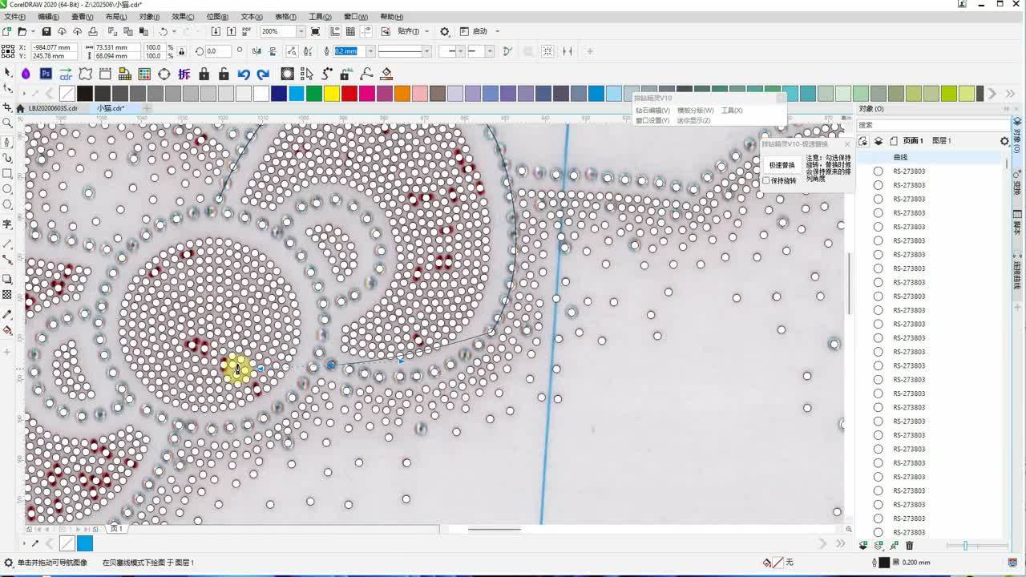The image size is (1026, 577).
Task: Toggle the lock ratio padlock button
Action: tap(180, 51)
